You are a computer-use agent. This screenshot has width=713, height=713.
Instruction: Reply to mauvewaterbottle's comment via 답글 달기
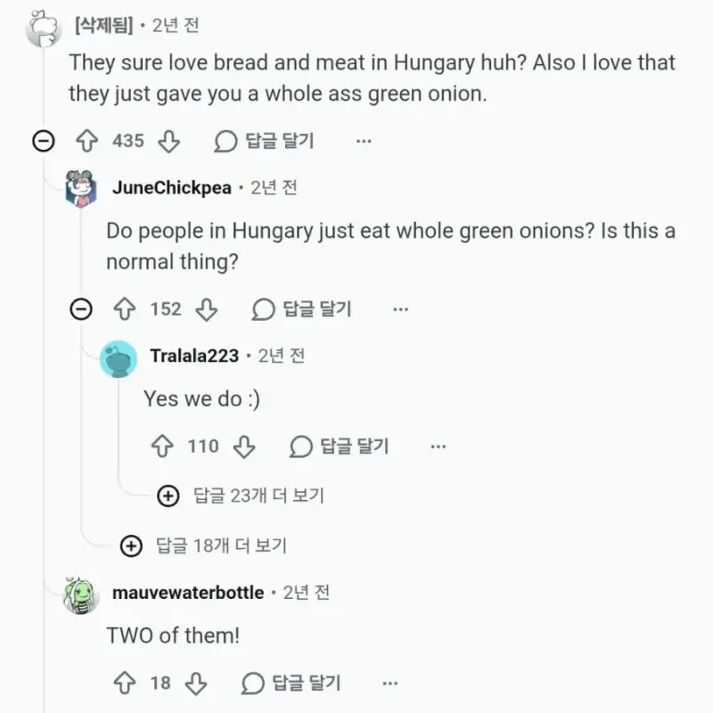(x=291, y=683)
